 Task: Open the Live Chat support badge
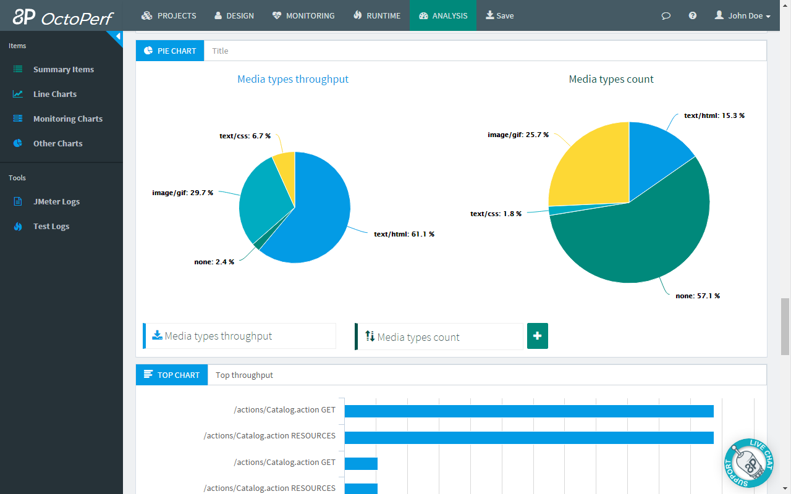[748, 464]
